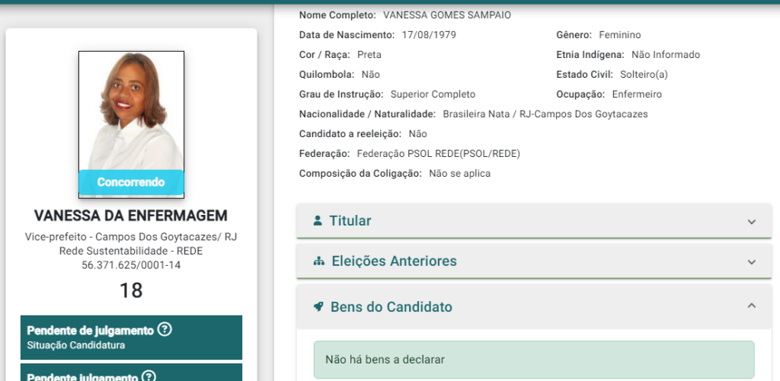Click full name VANESSA GOMES SAMPAIO
This screenshot has height=381, width=780.
coord(447,15)
